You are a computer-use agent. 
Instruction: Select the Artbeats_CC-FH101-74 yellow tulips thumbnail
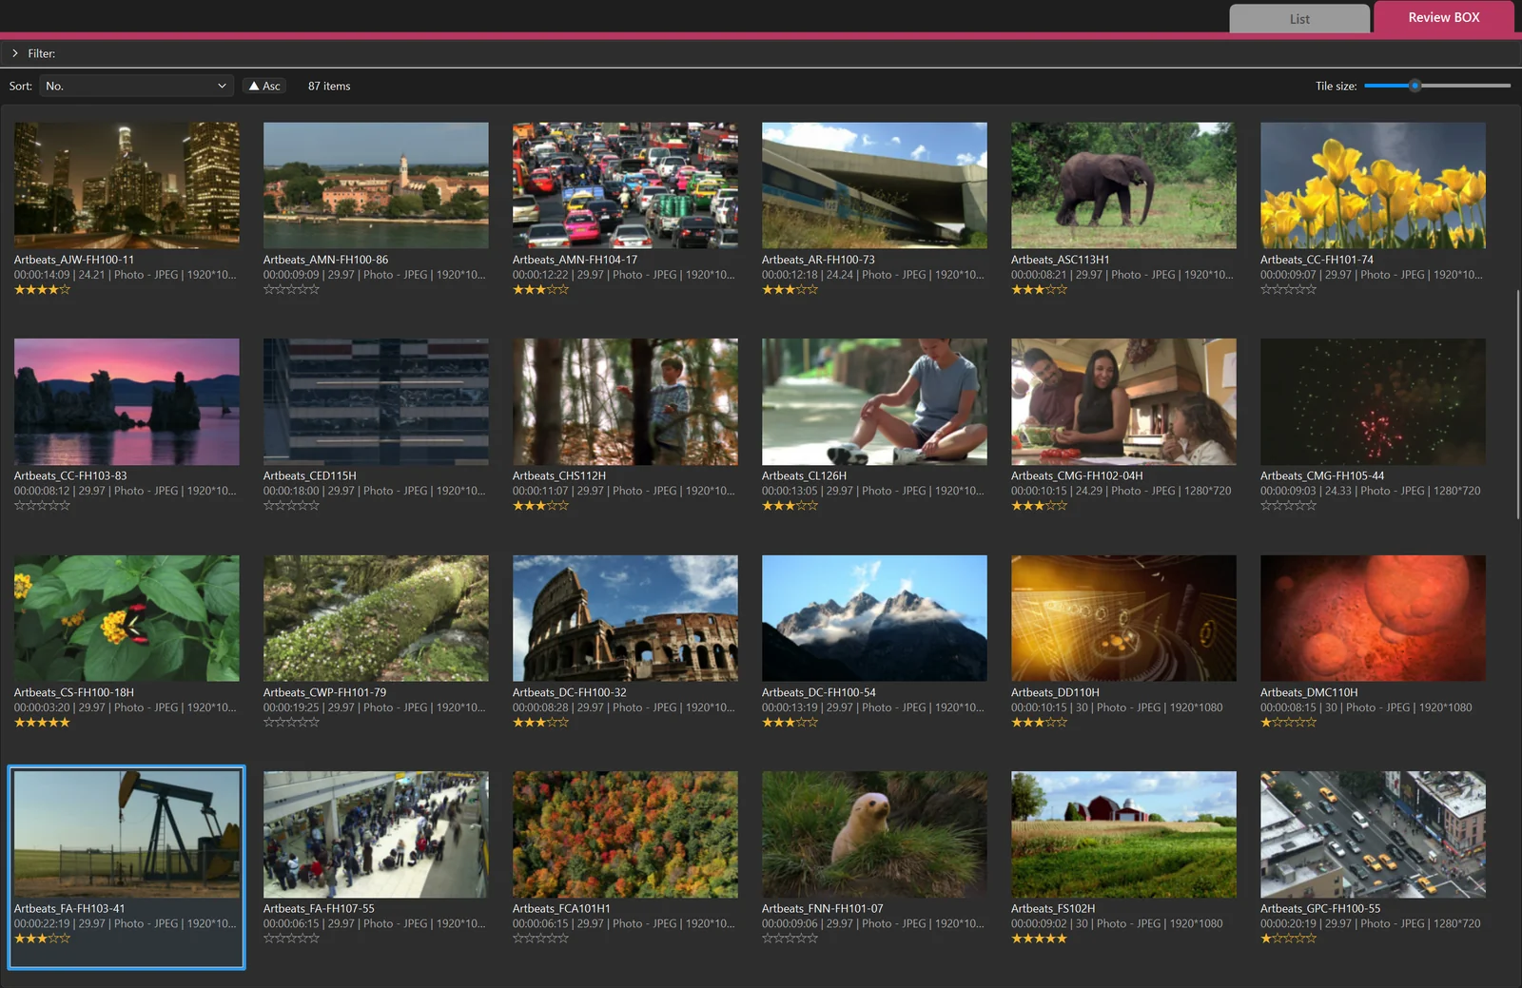tap(1373, 185)
